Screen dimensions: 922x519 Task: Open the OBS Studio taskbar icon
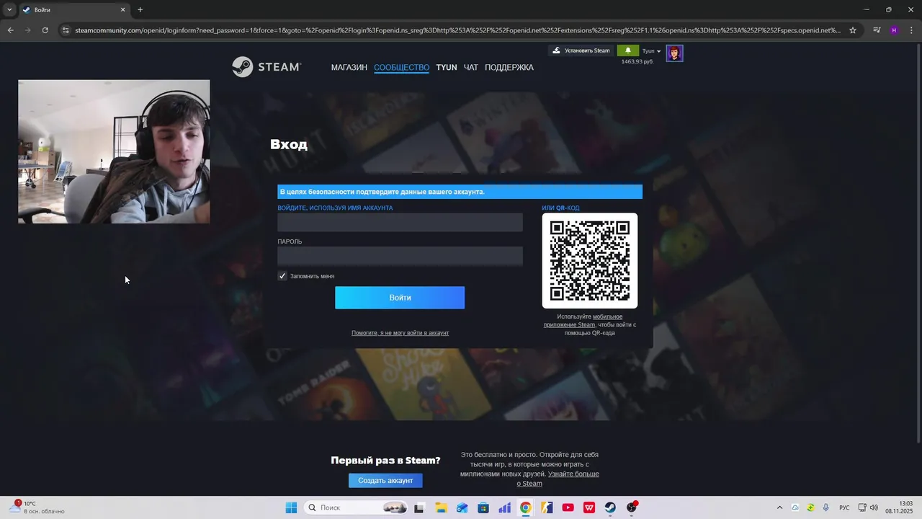(632, 507)
